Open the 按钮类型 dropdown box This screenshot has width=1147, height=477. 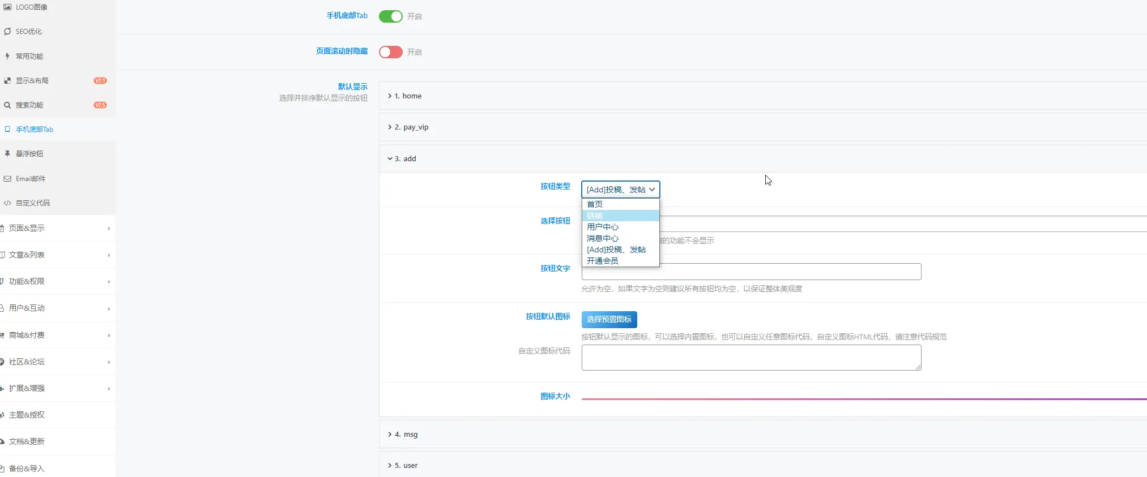[621, 190]
